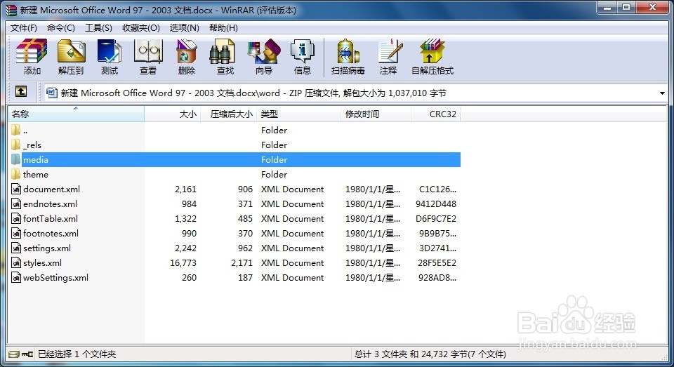Maximize the WinRAR window
Viewport: 674px width, 367px height.
click(626, 7)
